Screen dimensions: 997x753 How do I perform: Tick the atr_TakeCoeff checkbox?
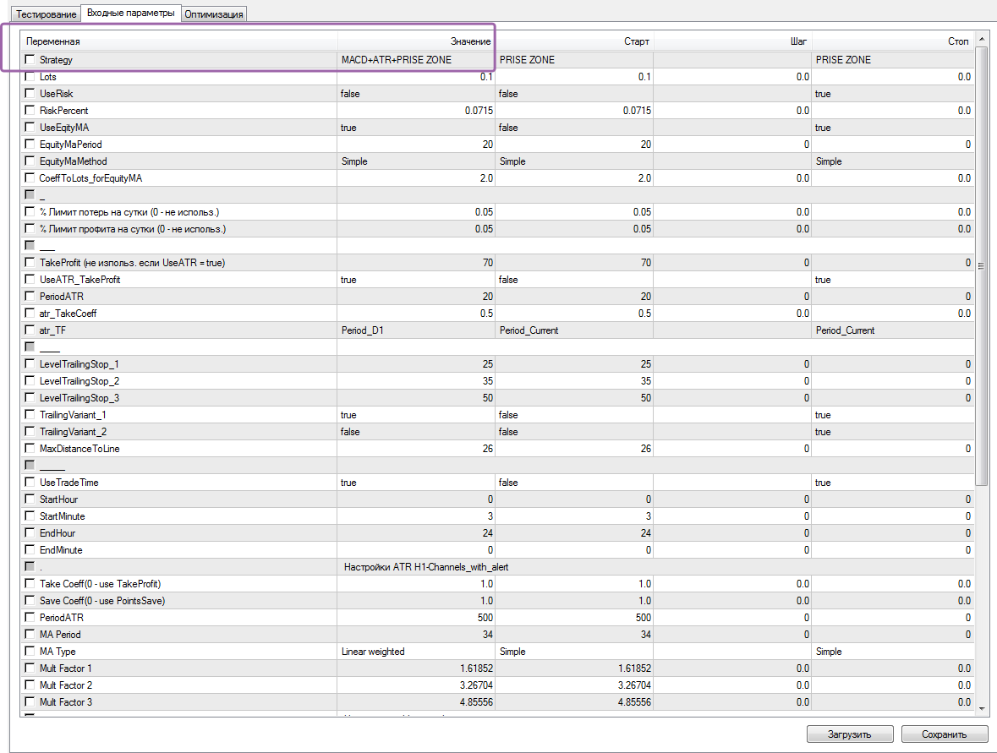[30, 313]
